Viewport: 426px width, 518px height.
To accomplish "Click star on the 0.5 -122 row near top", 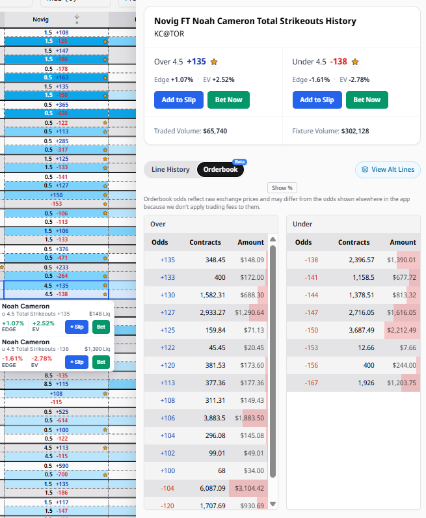I will coord(105,122).
